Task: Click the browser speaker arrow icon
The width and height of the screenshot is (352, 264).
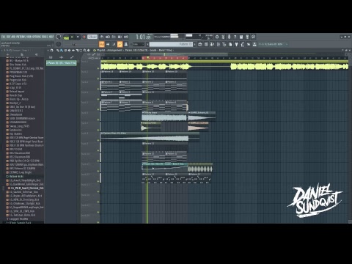Action: click(37, 54)
